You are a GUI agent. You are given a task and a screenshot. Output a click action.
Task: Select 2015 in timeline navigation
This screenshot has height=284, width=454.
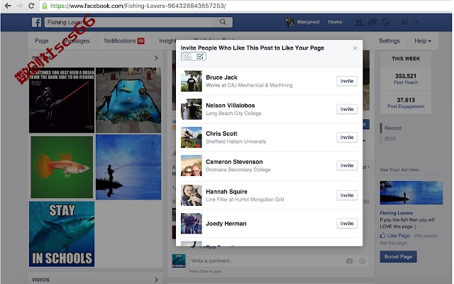pos(389,138)
